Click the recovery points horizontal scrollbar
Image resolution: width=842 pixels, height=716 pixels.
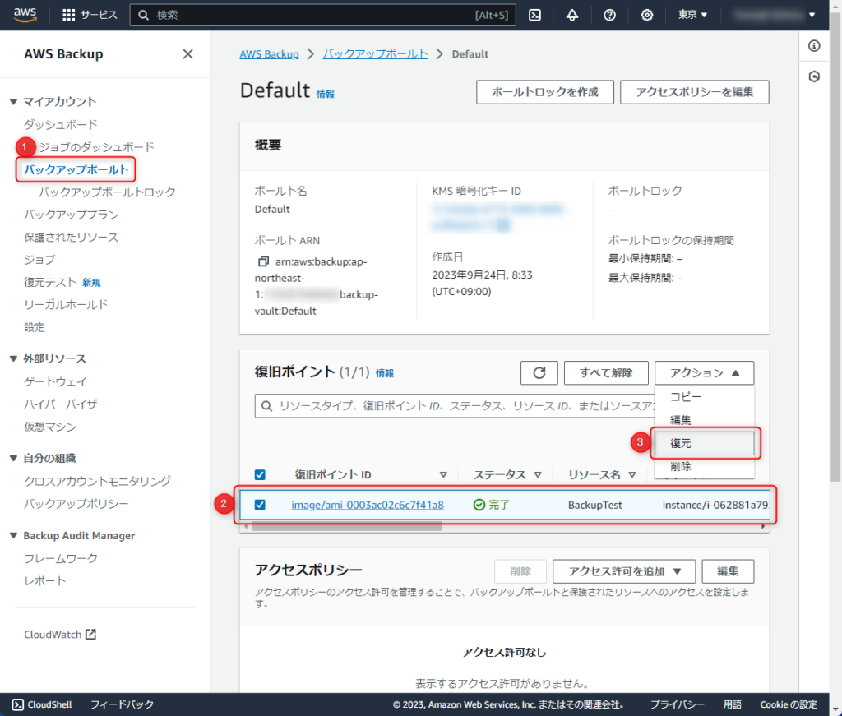coord(347,527)
